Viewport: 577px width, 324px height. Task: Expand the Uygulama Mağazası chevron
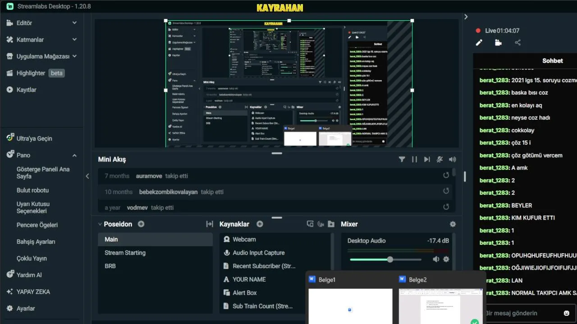click(74, 56)
